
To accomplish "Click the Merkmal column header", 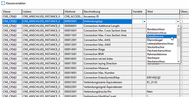I will [74, 12].
